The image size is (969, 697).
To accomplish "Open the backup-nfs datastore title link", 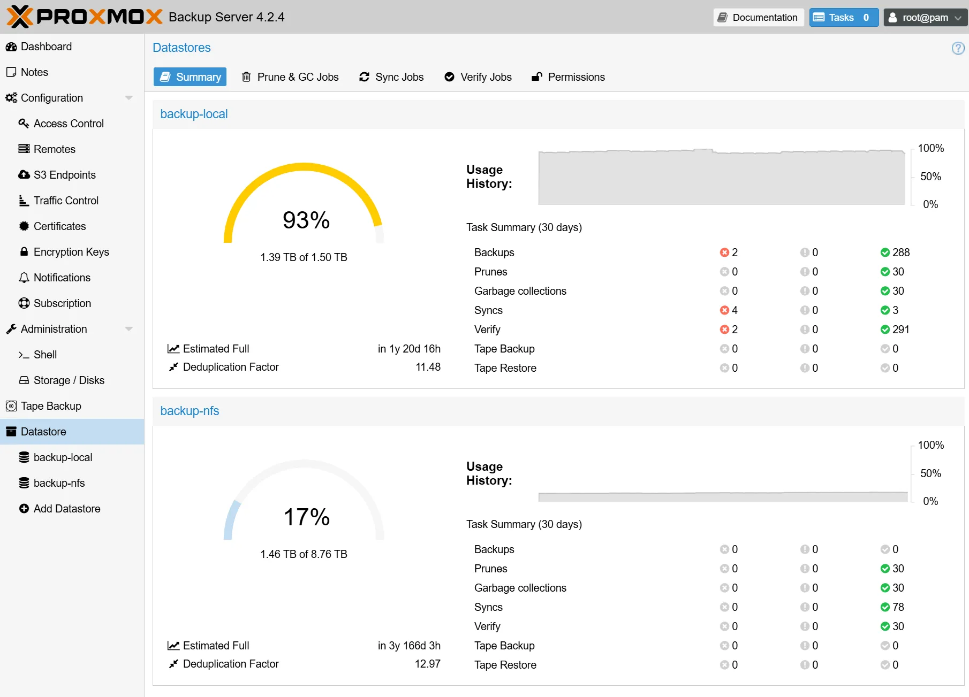I will [x=190, y=411].
